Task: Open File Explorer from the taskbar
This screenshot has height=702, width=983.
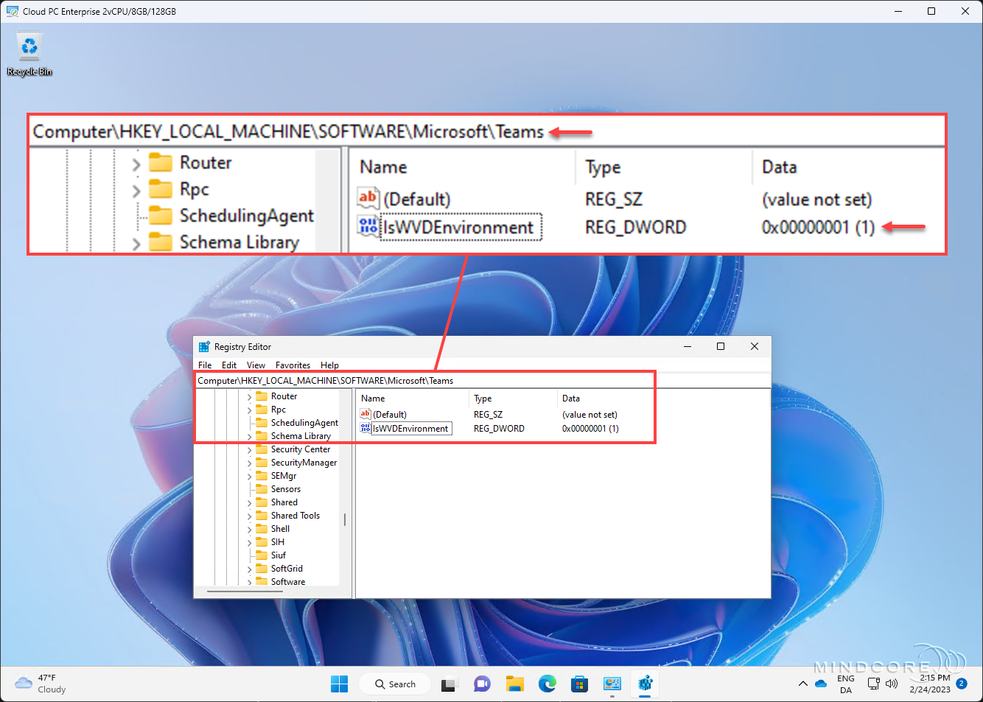Action: [x=514, y=684]
